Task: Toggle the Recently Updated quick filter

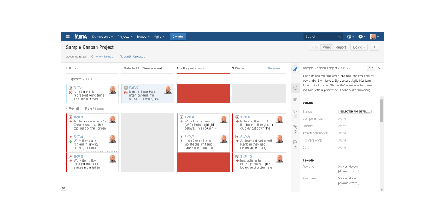Action: (x=133, y=57)
